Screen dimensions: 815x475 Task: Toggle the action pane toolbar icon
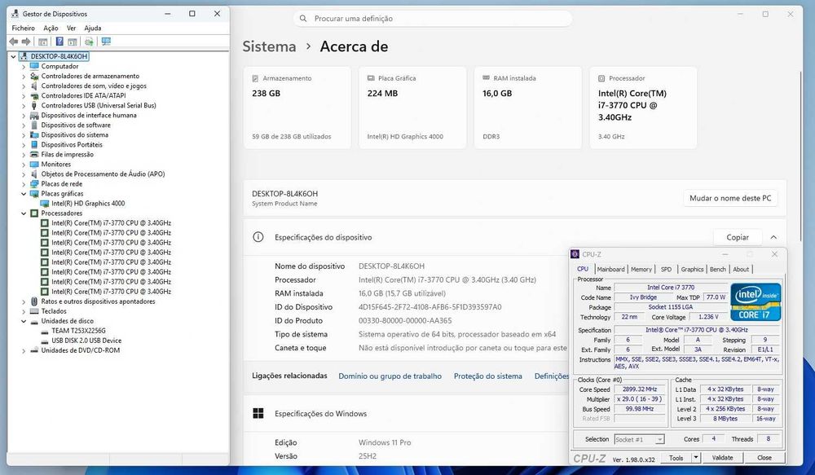(73, 42)
